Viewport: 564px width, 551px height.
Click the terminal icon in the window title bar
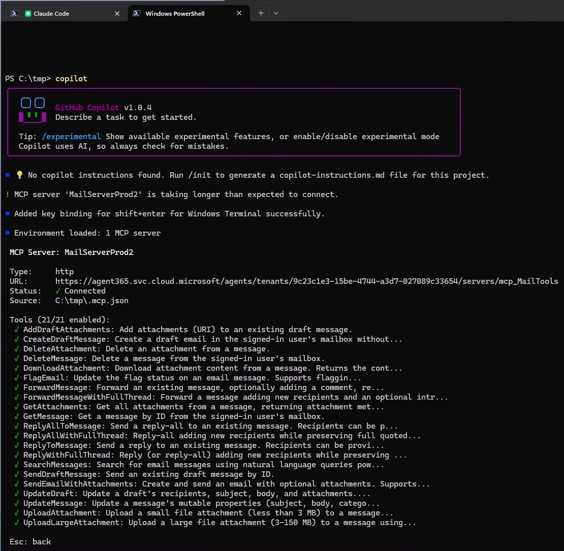click(14, 13)
